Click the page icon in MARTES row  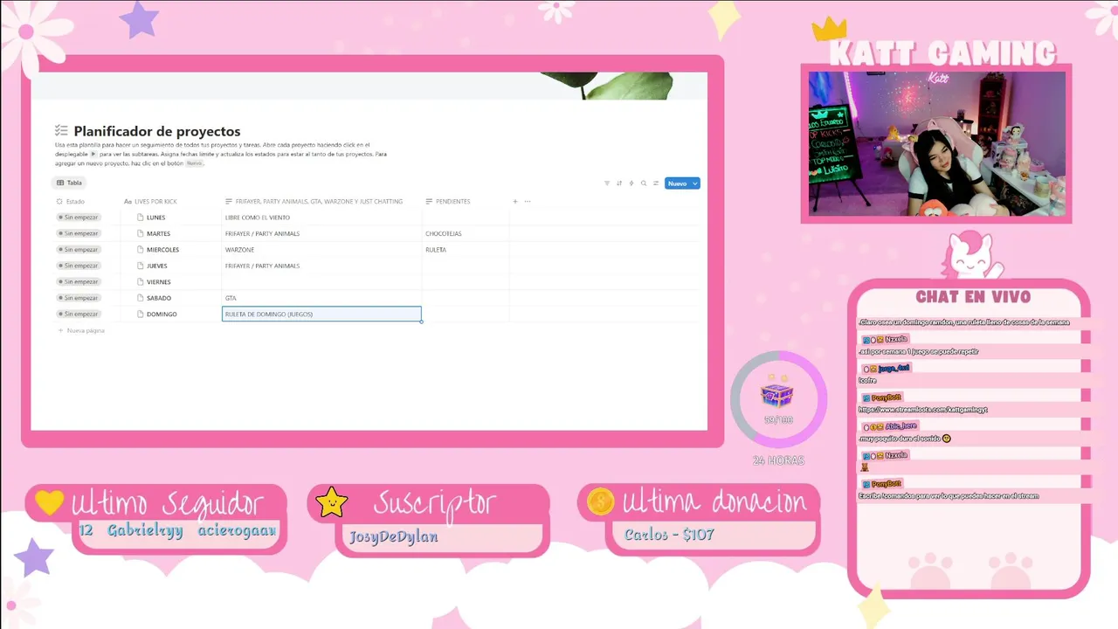[140, 233]
